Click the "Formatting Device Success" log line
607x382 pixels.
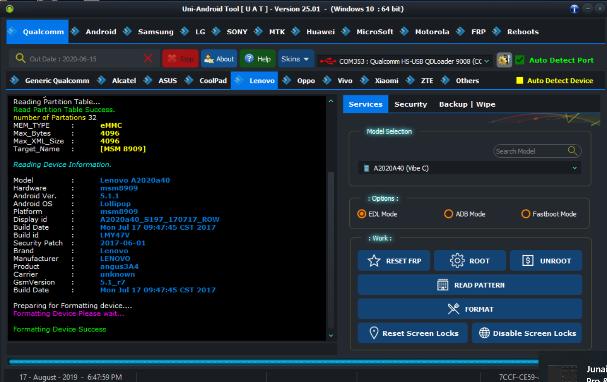[x=60, y=329]
